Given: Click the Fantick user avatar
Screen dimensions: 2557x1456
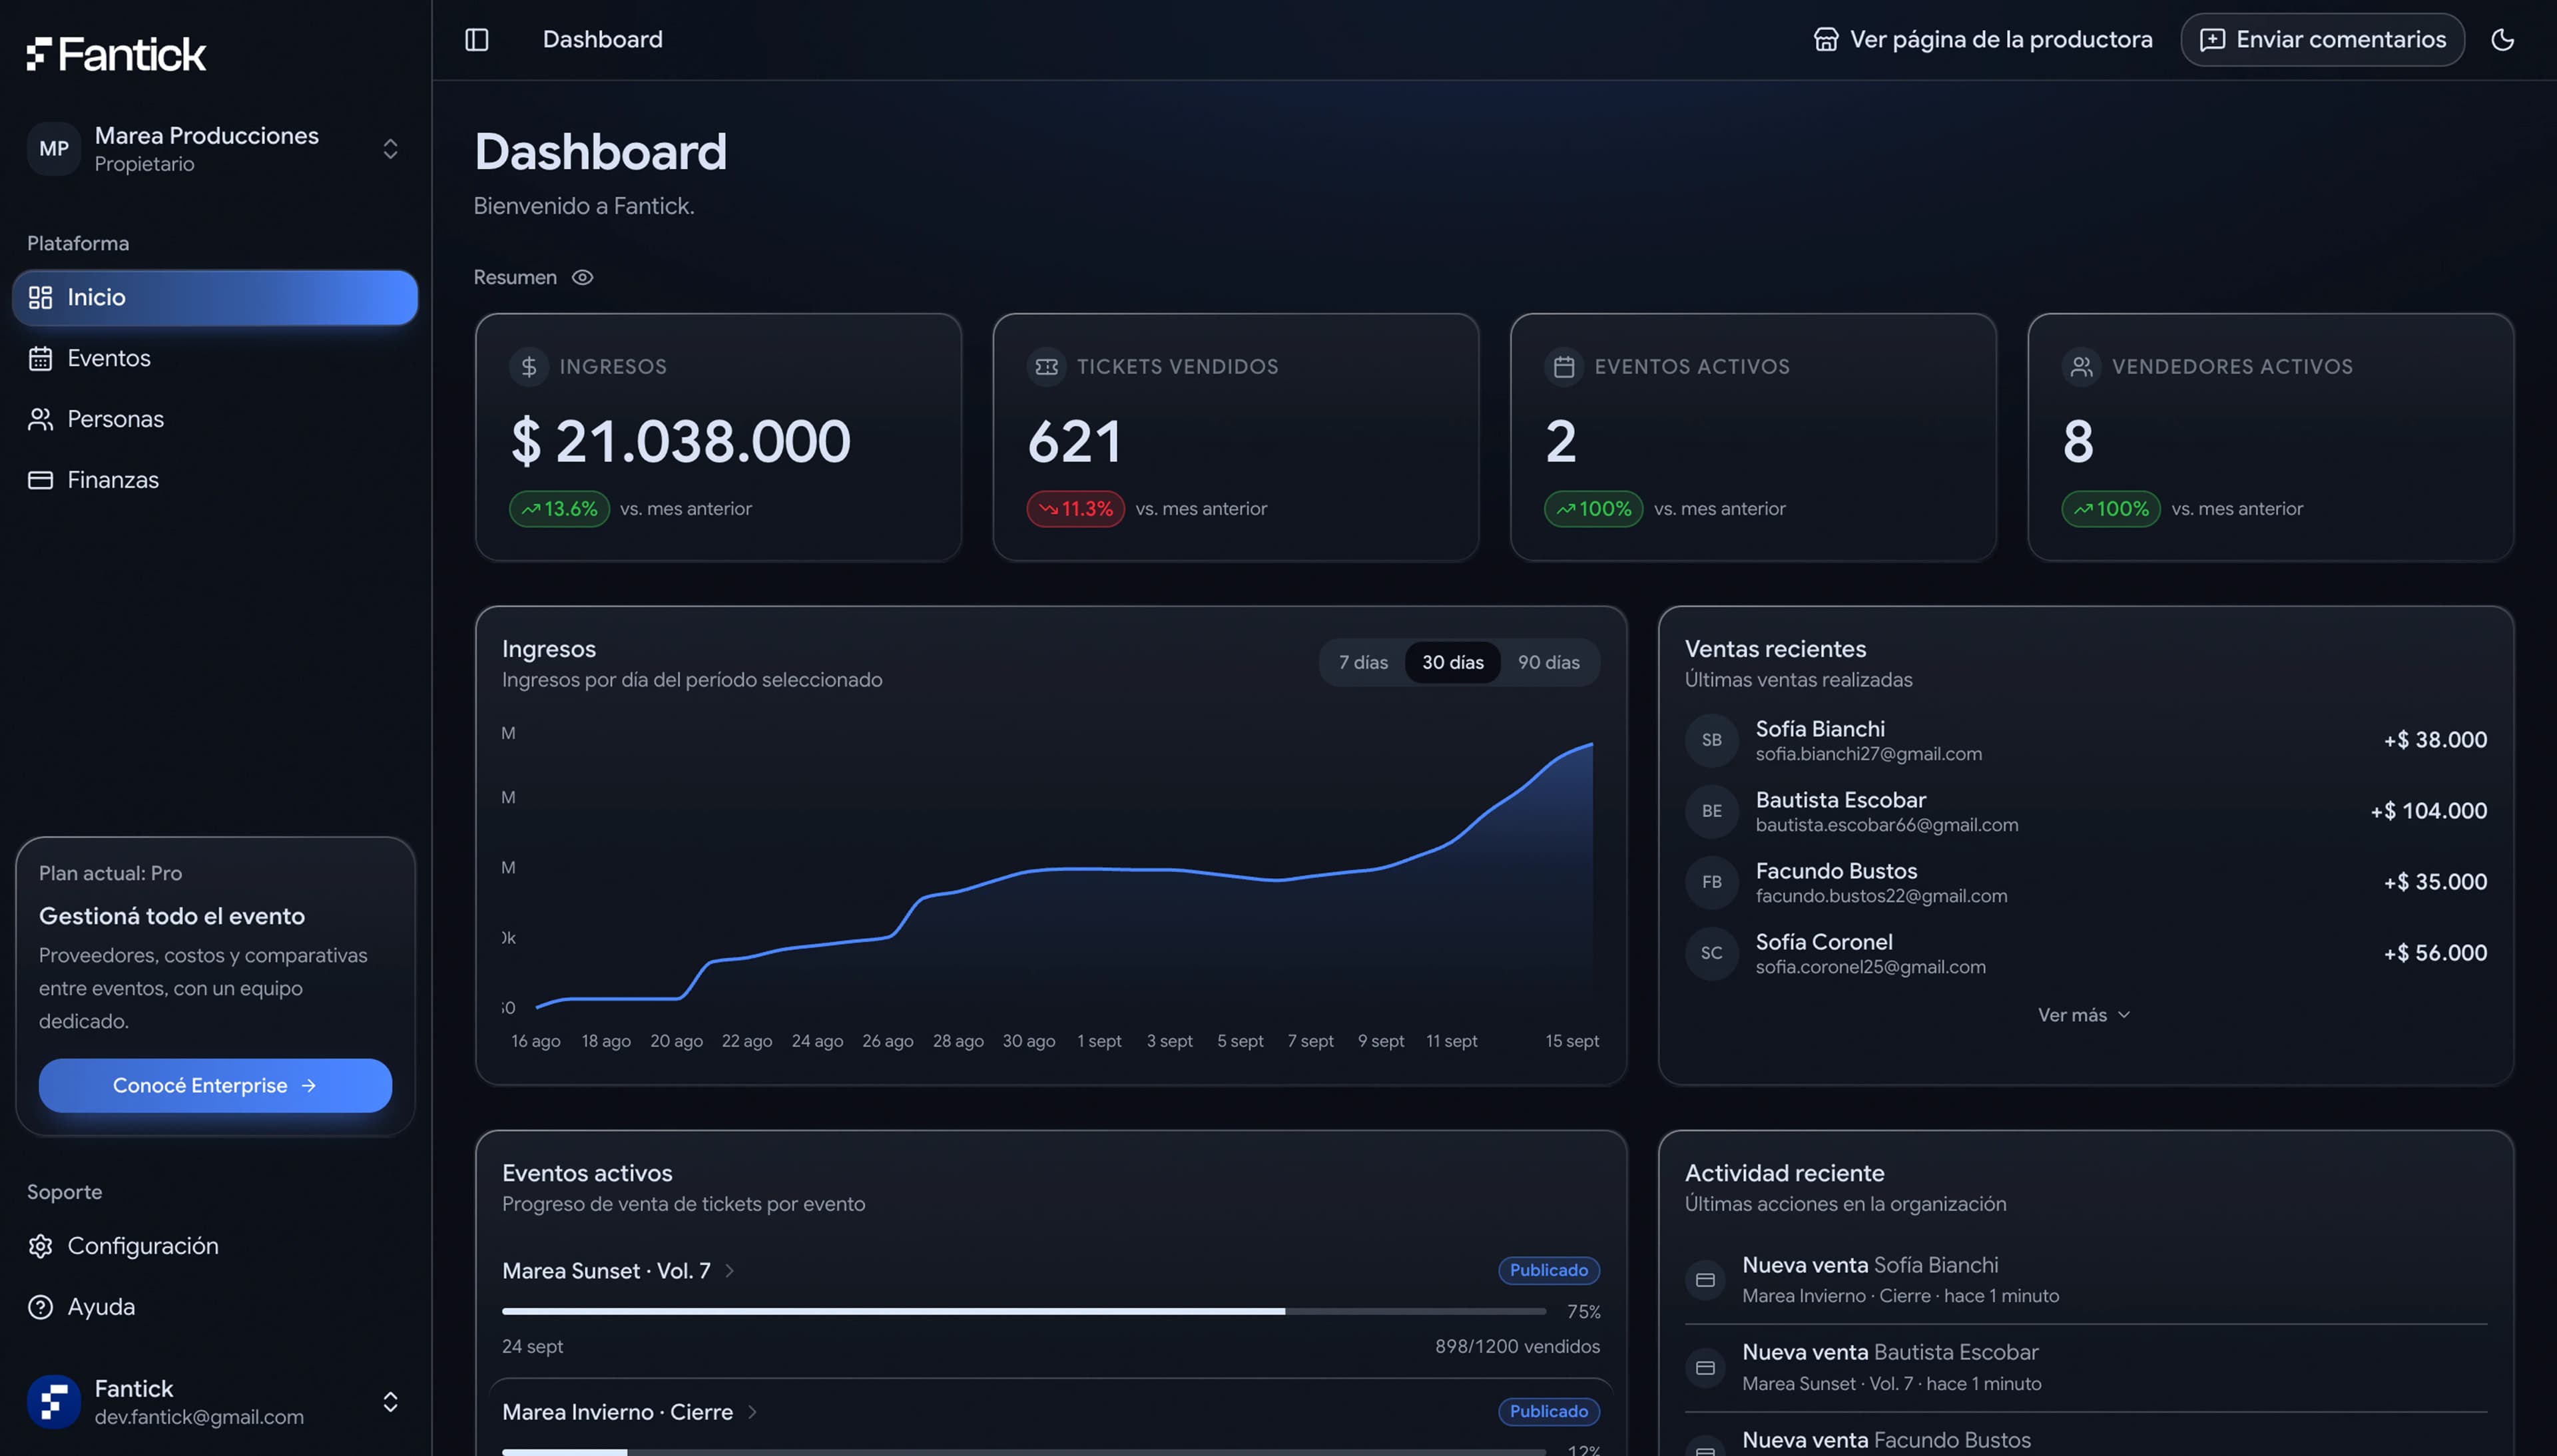Looking at the screenshot, I should 54,1402.
